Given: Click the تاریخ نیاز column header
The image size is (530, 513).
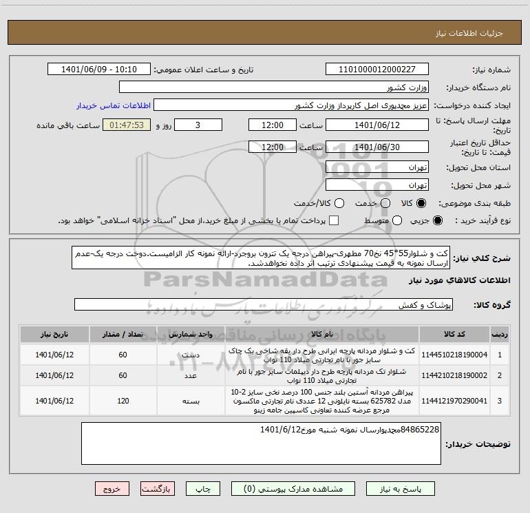Looking at the screenshot, I should pyautogui.click(x=54, y=334).
